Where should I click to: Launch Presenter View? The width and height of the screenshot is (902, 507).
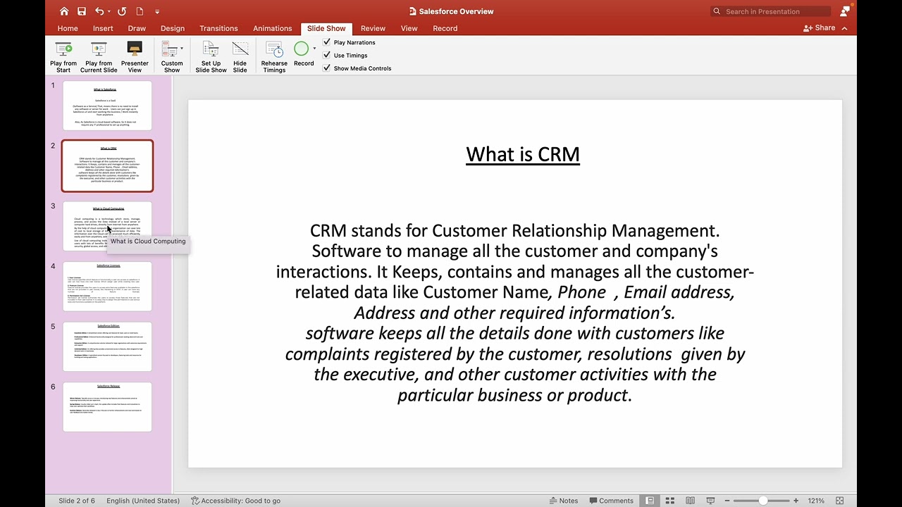click(135, 57)
